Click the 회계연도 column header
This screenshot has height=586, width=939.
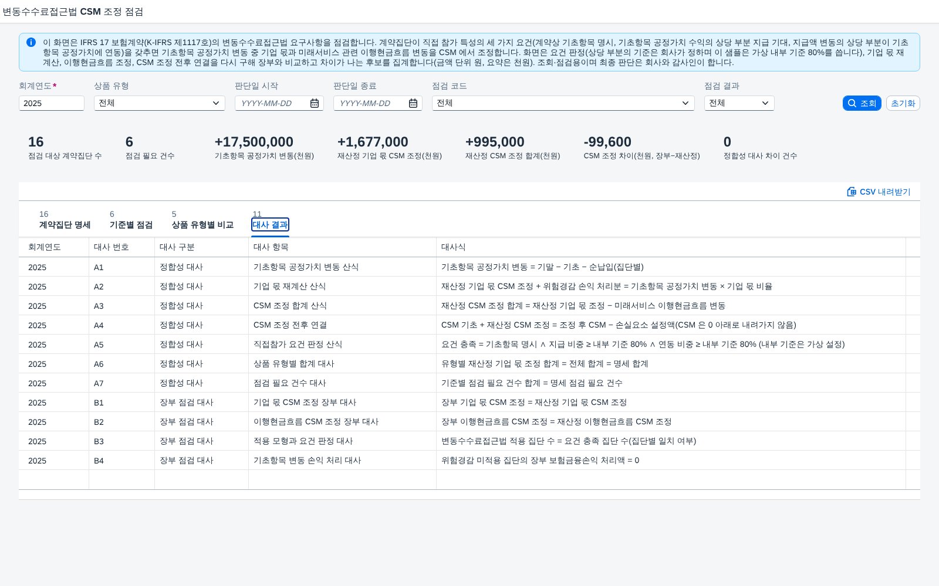pyautogui.click(x=54, y=247)
